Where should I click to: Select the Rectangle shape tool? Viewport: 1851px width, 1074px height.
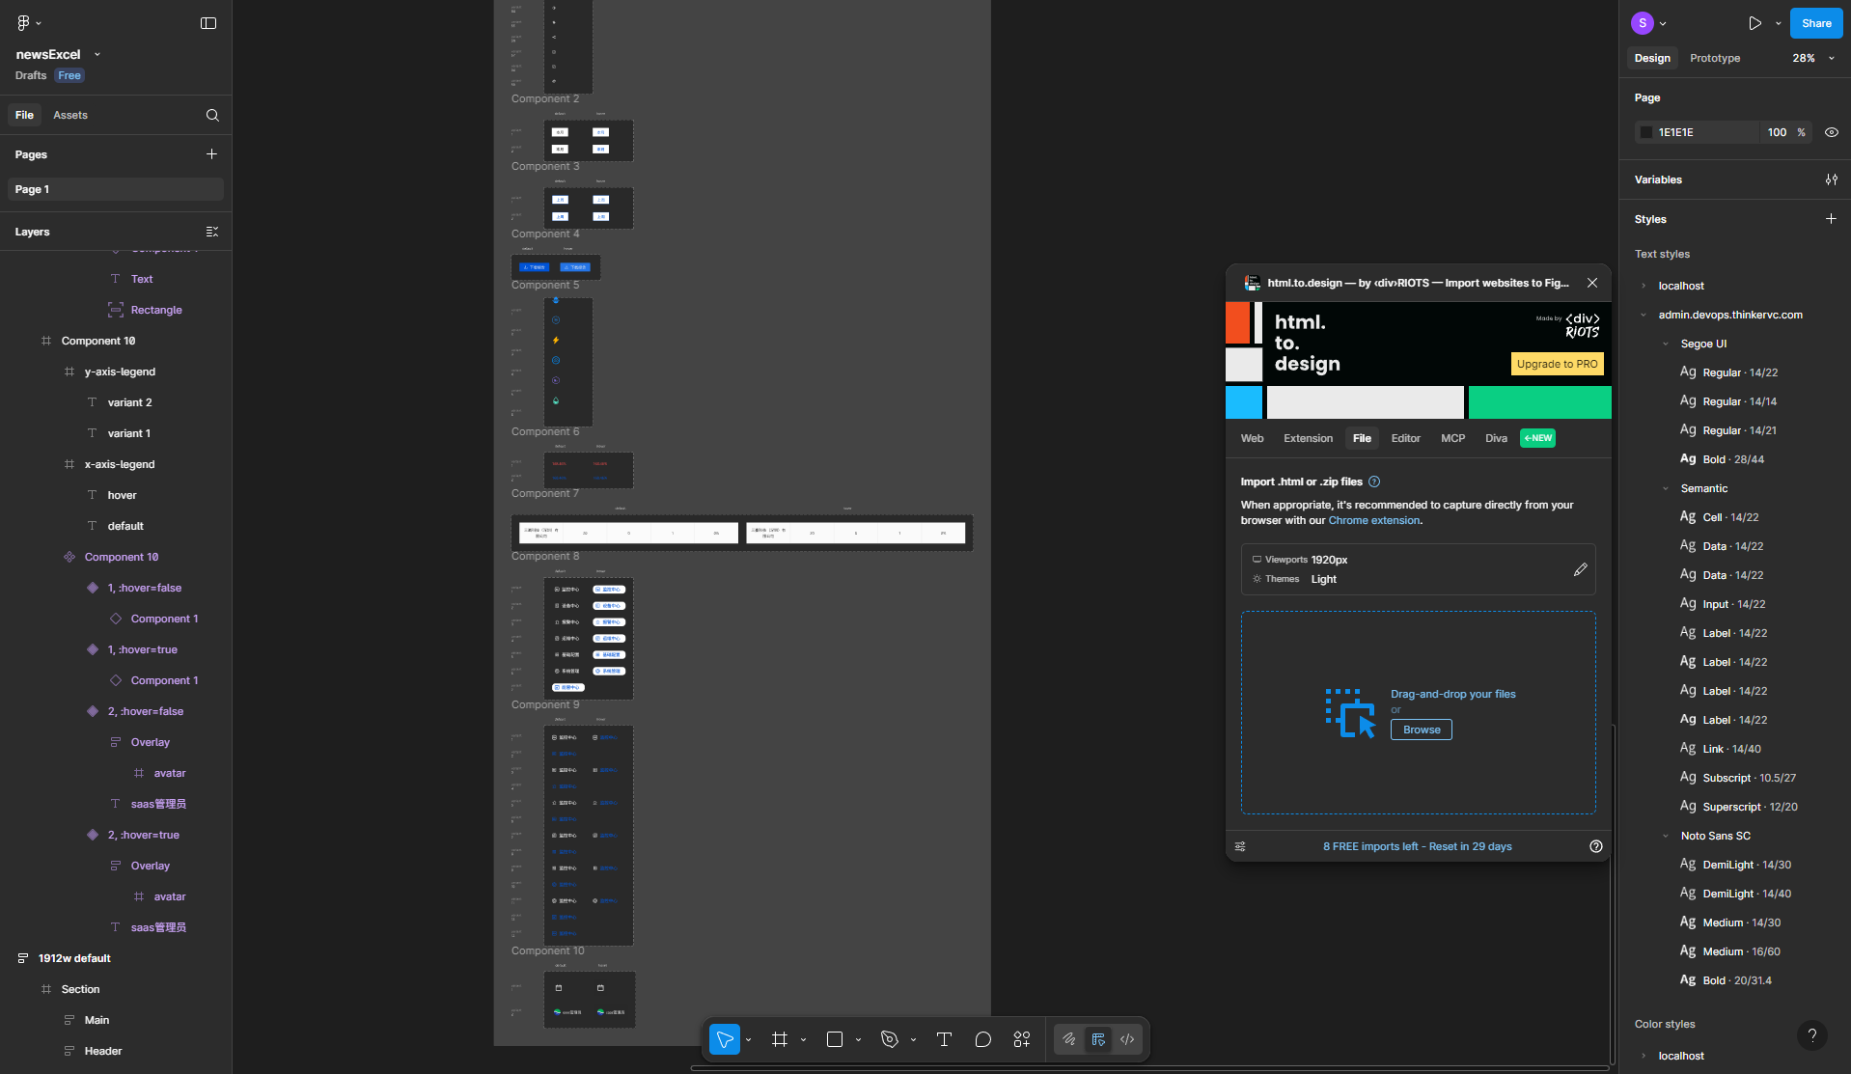coord(835,1039)
